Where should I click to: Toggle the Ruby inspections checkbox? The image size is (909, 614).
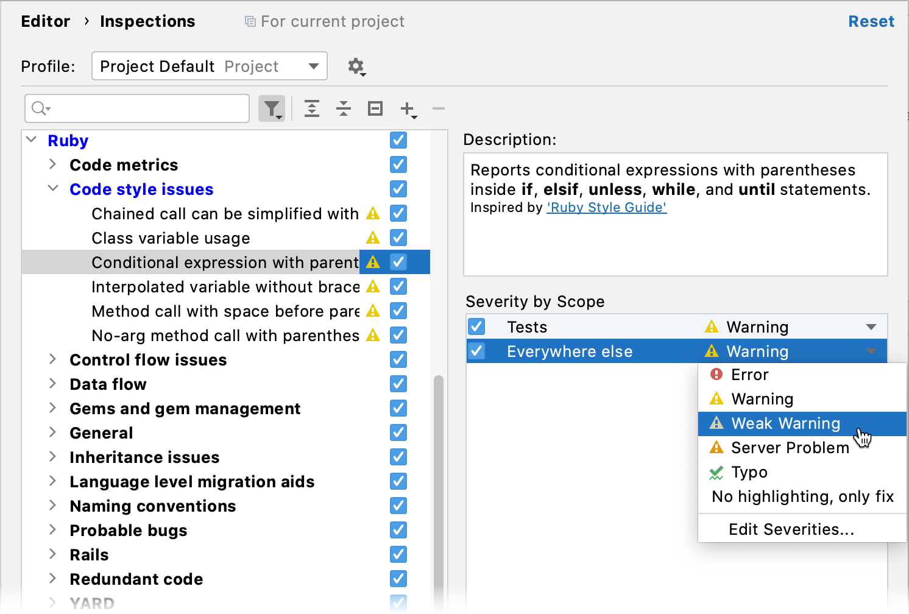[x=398, y=141]
